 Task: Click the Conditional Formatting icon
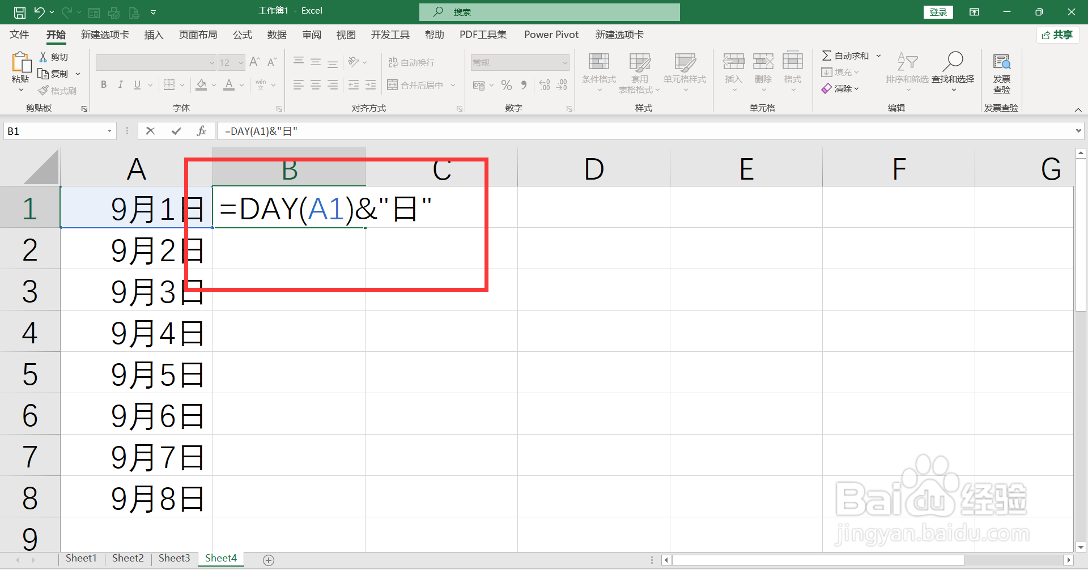click(x=598, y=62)
